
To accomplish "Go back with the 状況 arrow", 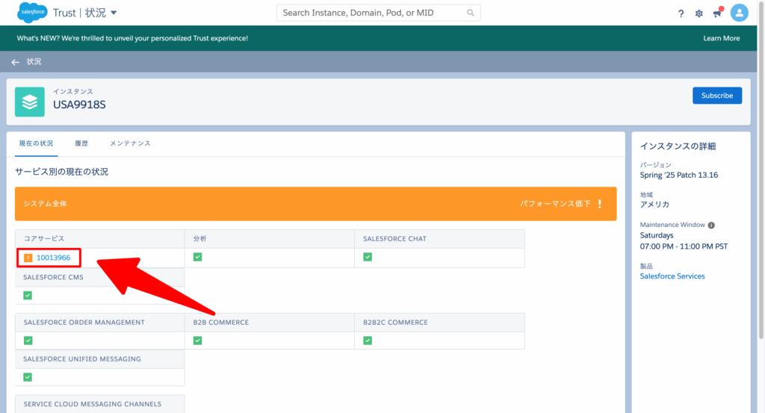I will (x=15, y=62).
